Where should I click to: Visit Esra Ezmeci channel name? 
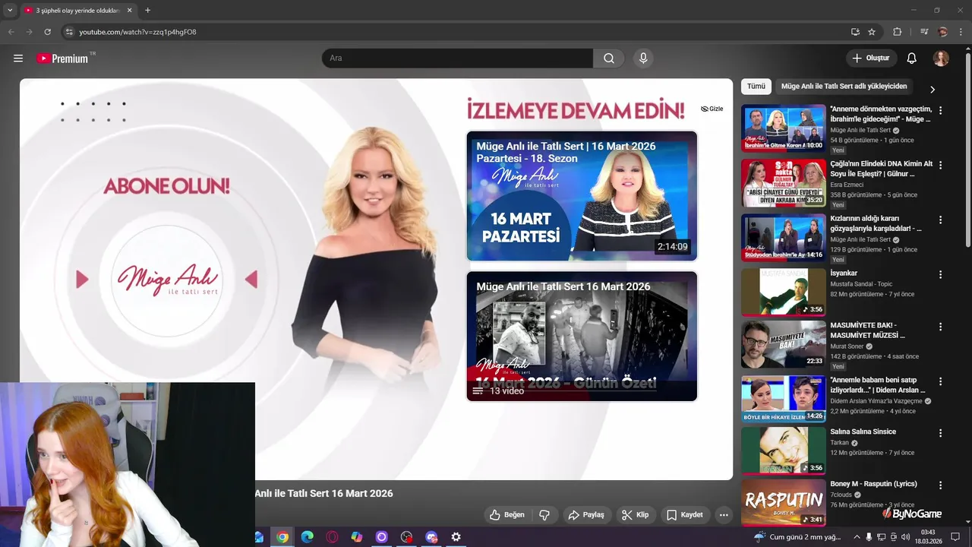click(x=847, y=185)
